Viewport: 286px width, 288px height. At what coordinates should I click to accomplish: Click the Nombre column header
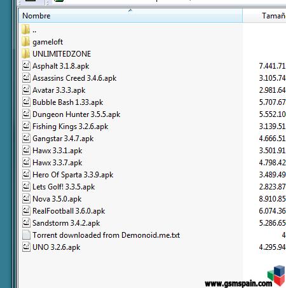pyautogui.click(x=130, y=15)
